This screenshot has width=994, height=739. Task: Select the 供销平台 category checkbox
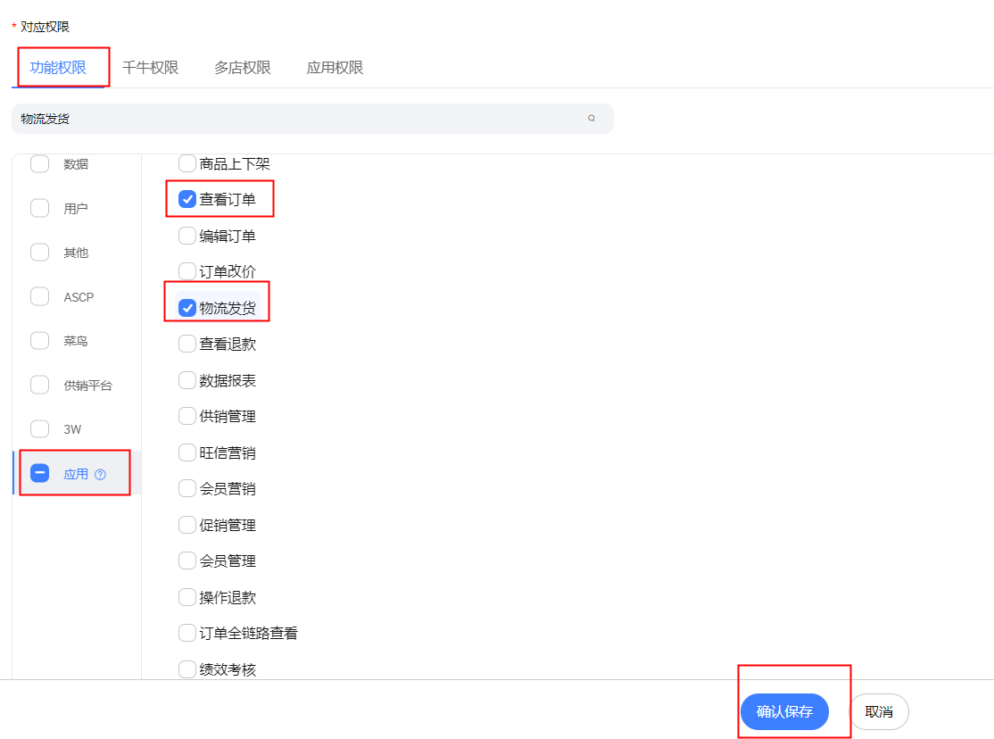pyautogui.click(x=40, y=385)
